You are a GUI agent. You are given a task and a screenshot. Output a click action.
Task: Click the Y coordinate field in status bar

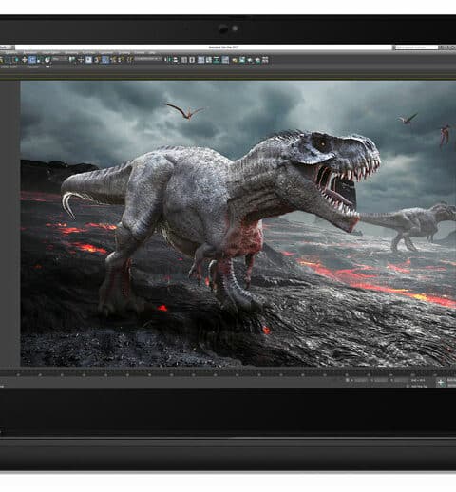pos(380,380)
